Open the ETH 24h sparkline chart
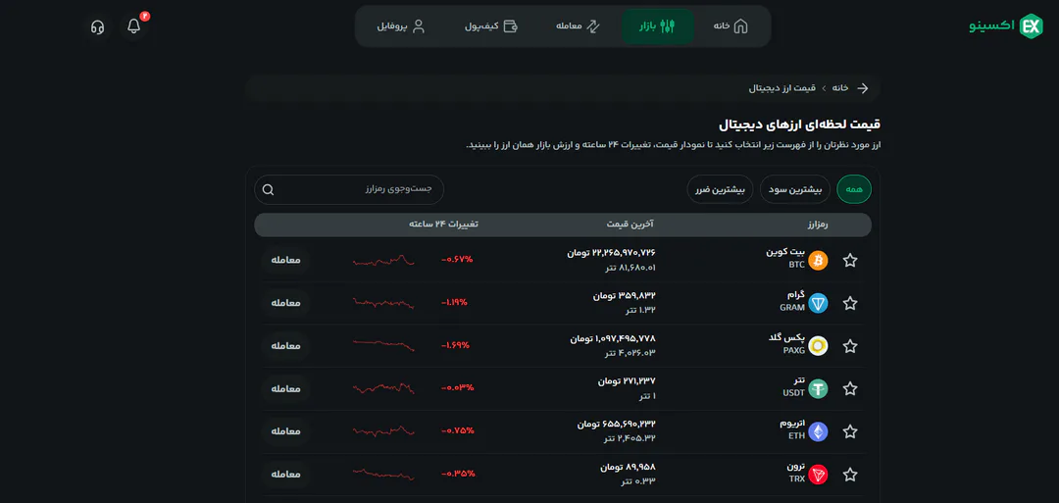The image size is (1059, 503). pos(383,430)
